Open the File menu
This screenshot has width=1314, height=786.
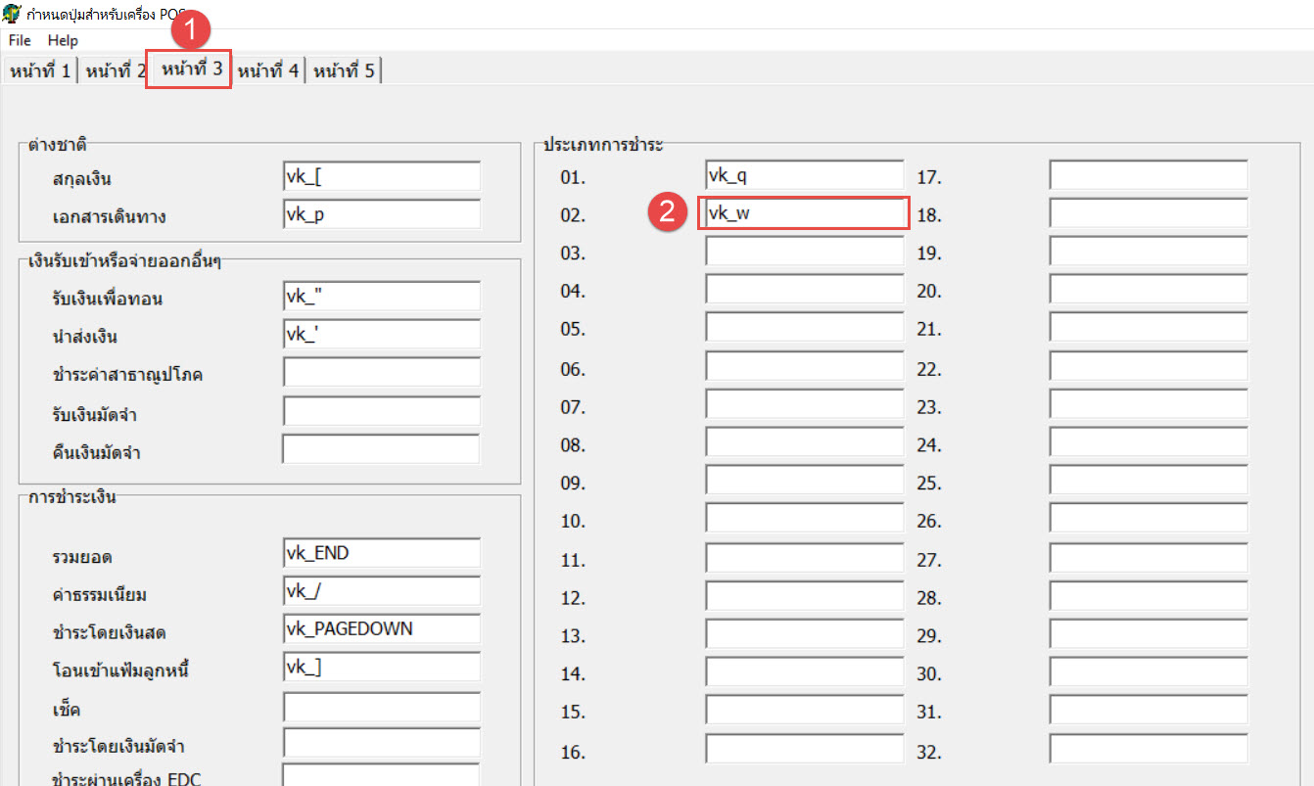(x=20, y=40)
